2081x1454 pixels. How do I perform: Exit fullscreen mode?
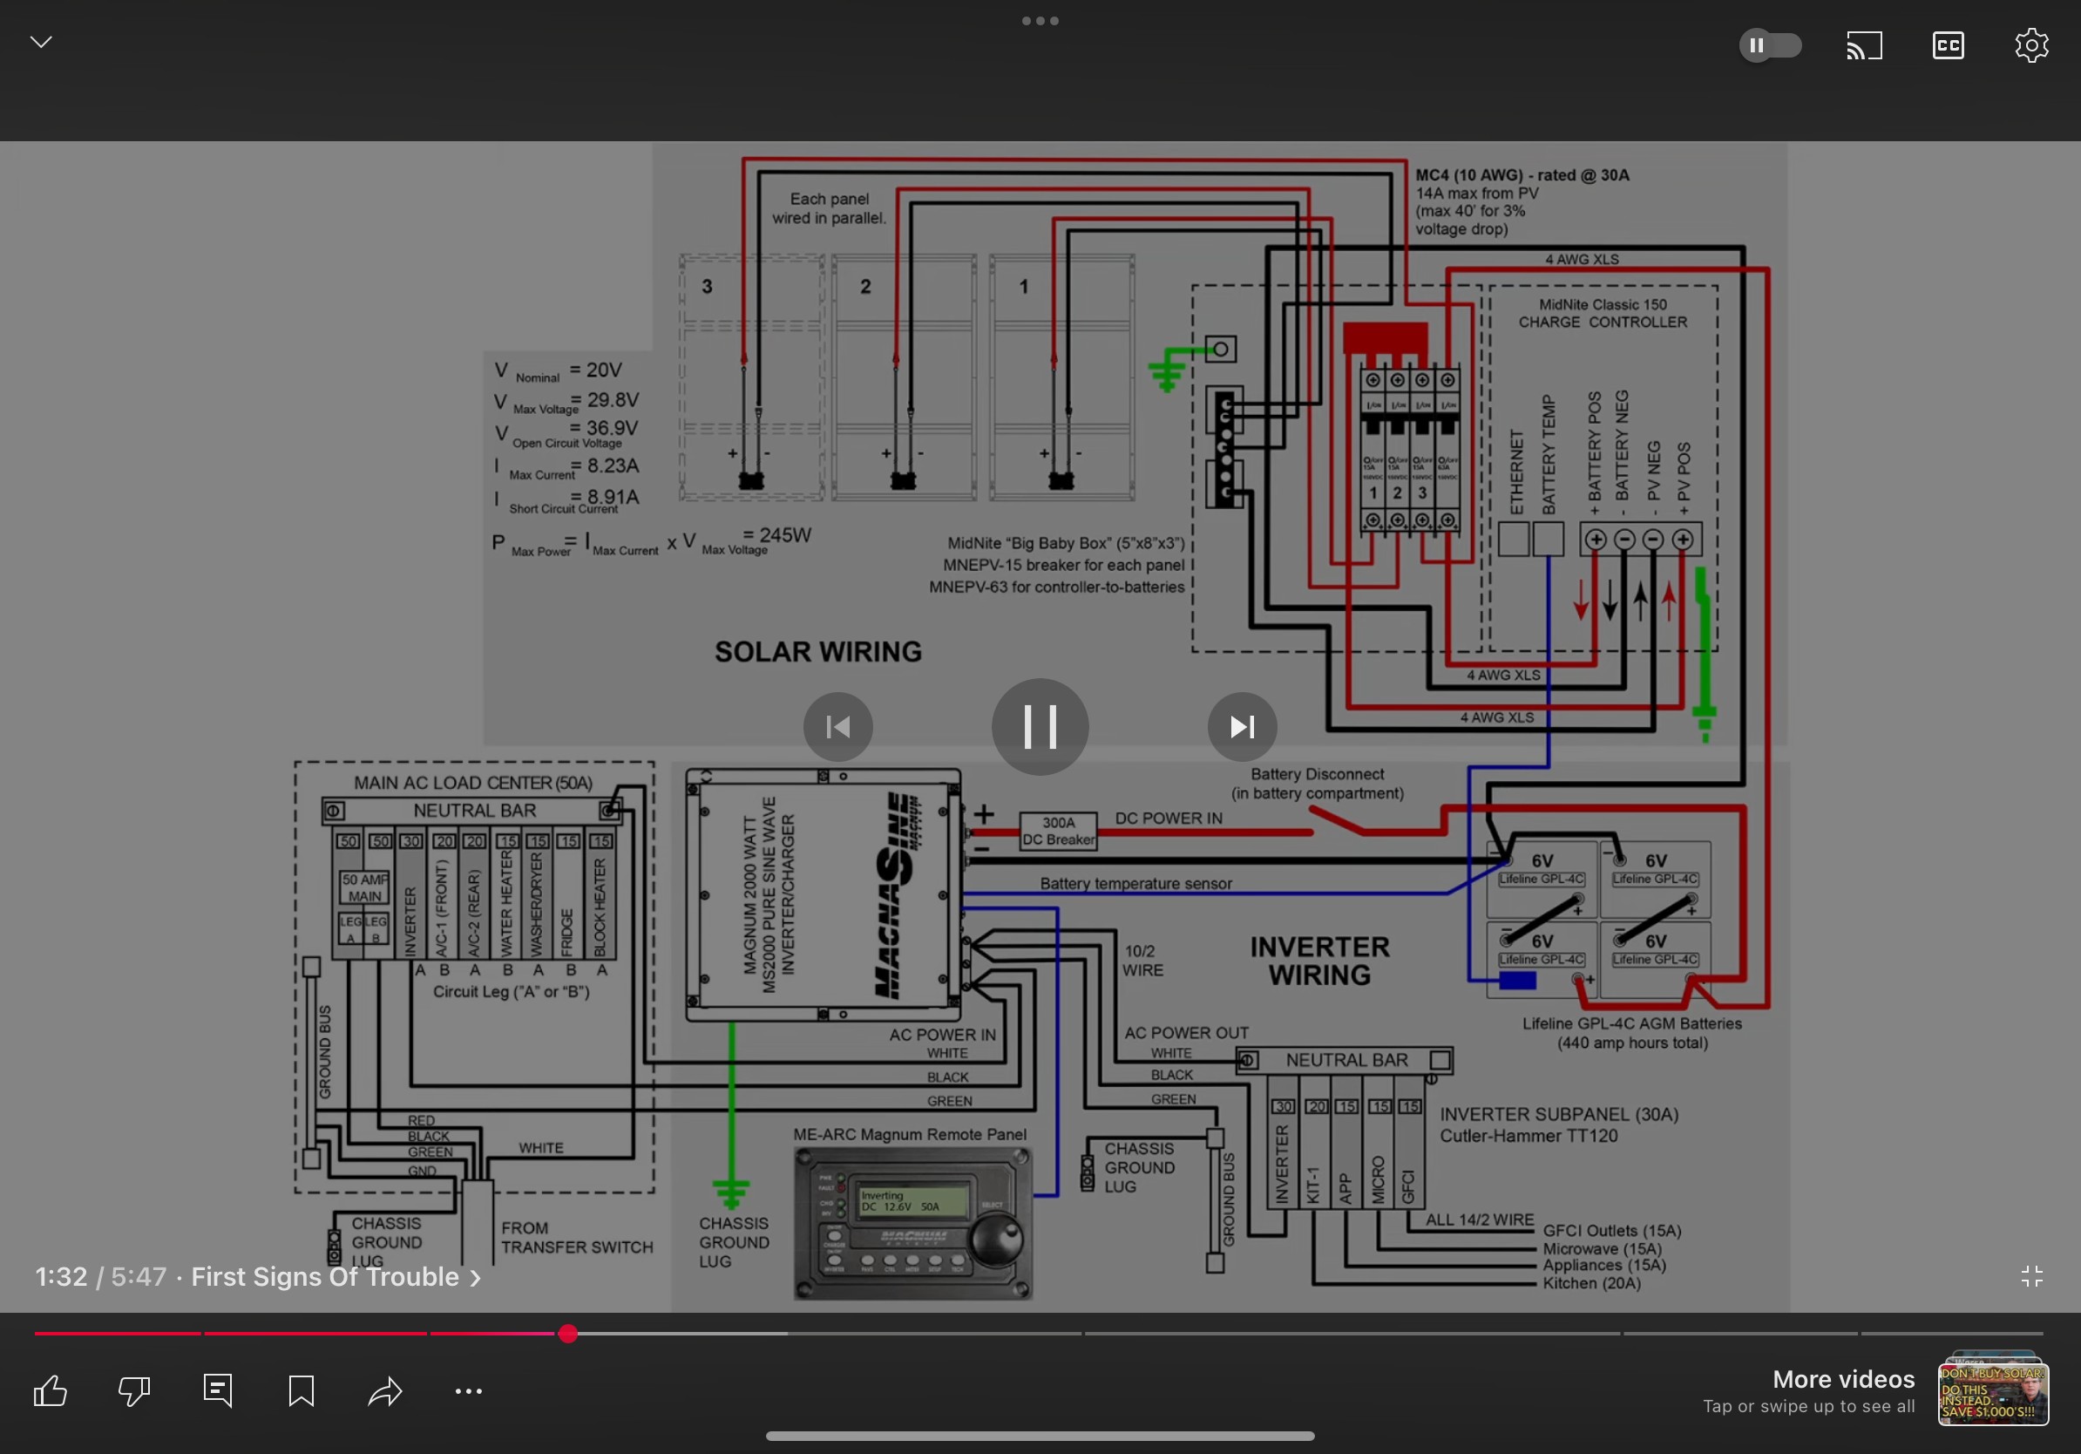click(x=2031, y=1276)
